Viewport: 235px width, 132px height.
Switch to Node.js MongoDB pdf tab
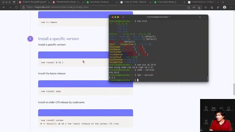coord(34,2)
